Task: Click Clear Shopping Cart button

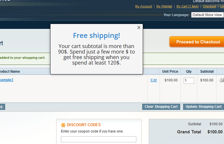Action: 161,107
